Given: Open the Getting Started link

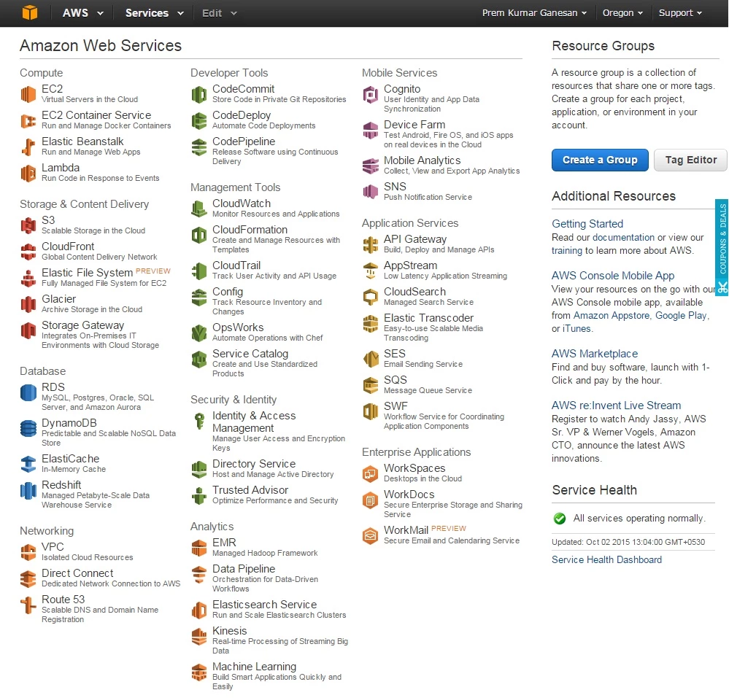Looking at the screenshot, I should click(587, 223).
